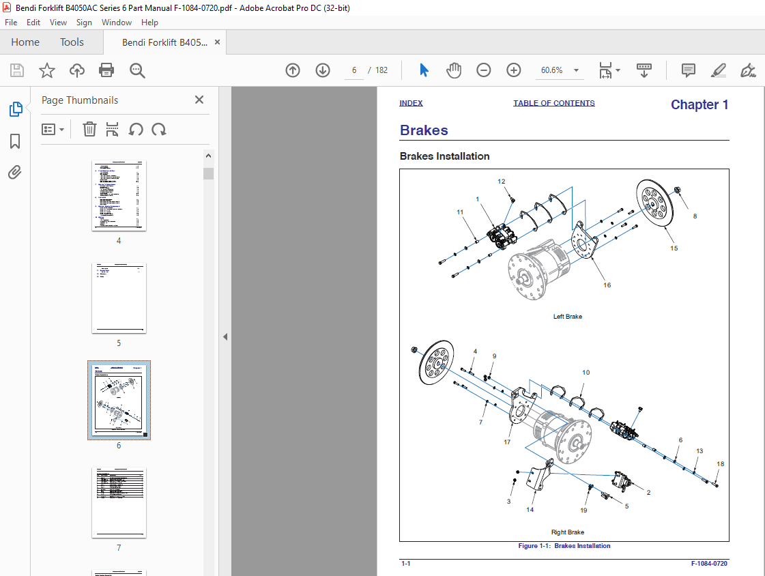The height and width of the screenshot is (576, 765).
Task: Select page 4 thumbnail
Action: tap(119, 196)
